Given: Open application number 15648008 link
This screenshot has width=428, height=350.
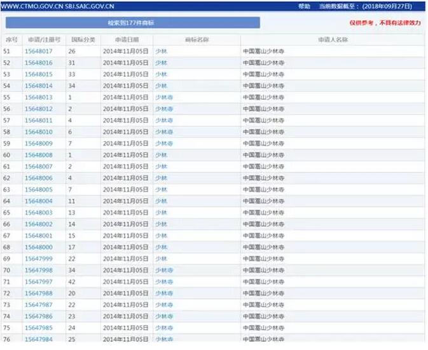Looking at the screenshot, I should [39, 155].
